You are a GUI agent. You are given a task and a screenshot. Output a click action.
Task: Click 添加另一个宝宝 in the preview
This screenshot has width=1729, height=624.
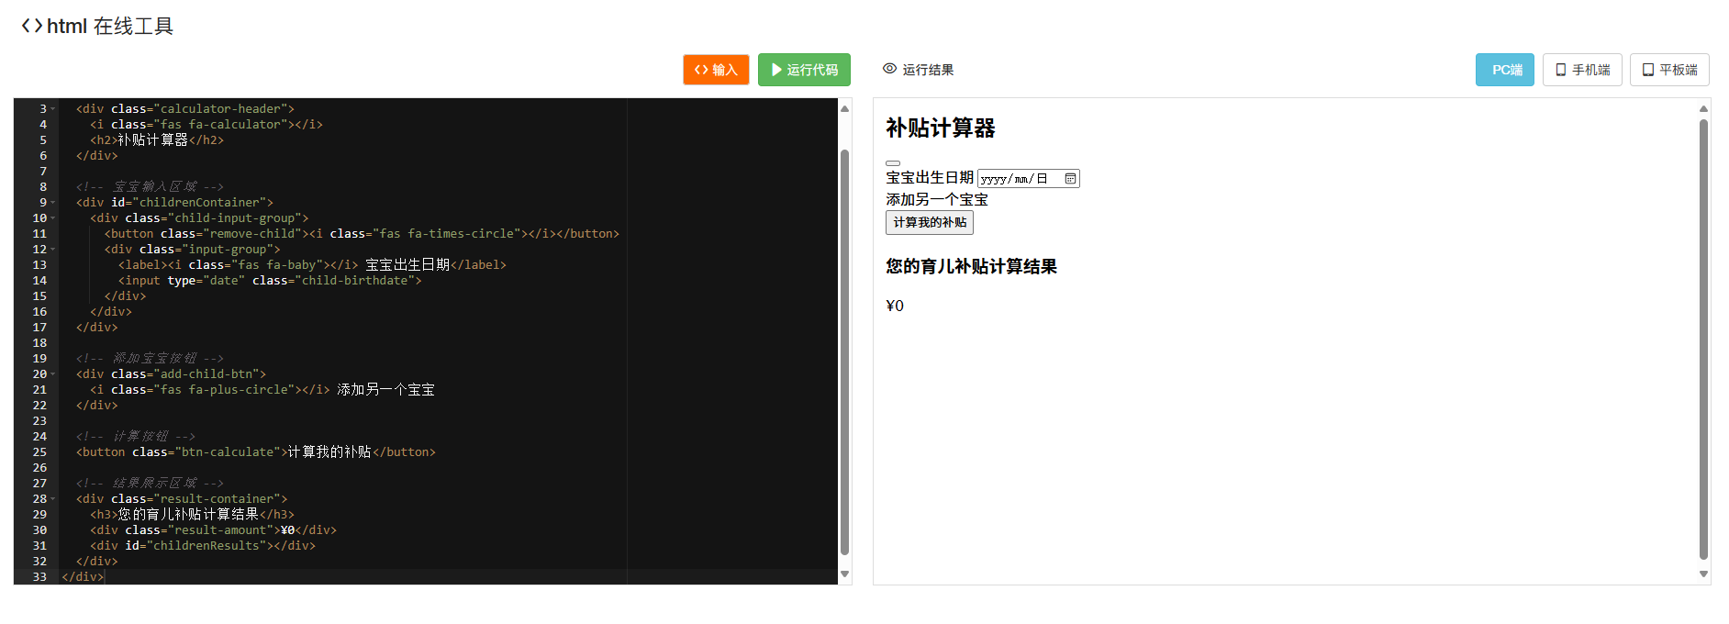click(937, 199)
